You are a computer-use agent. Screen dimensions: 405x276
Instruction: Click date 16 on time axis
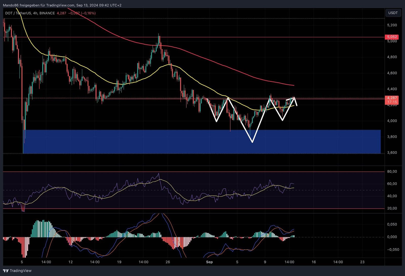click(x=314, y=262)
